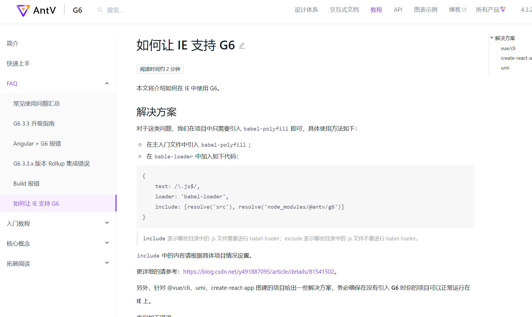Select the 教程 nav tab

pyautogui.click(x=376, y=10)
